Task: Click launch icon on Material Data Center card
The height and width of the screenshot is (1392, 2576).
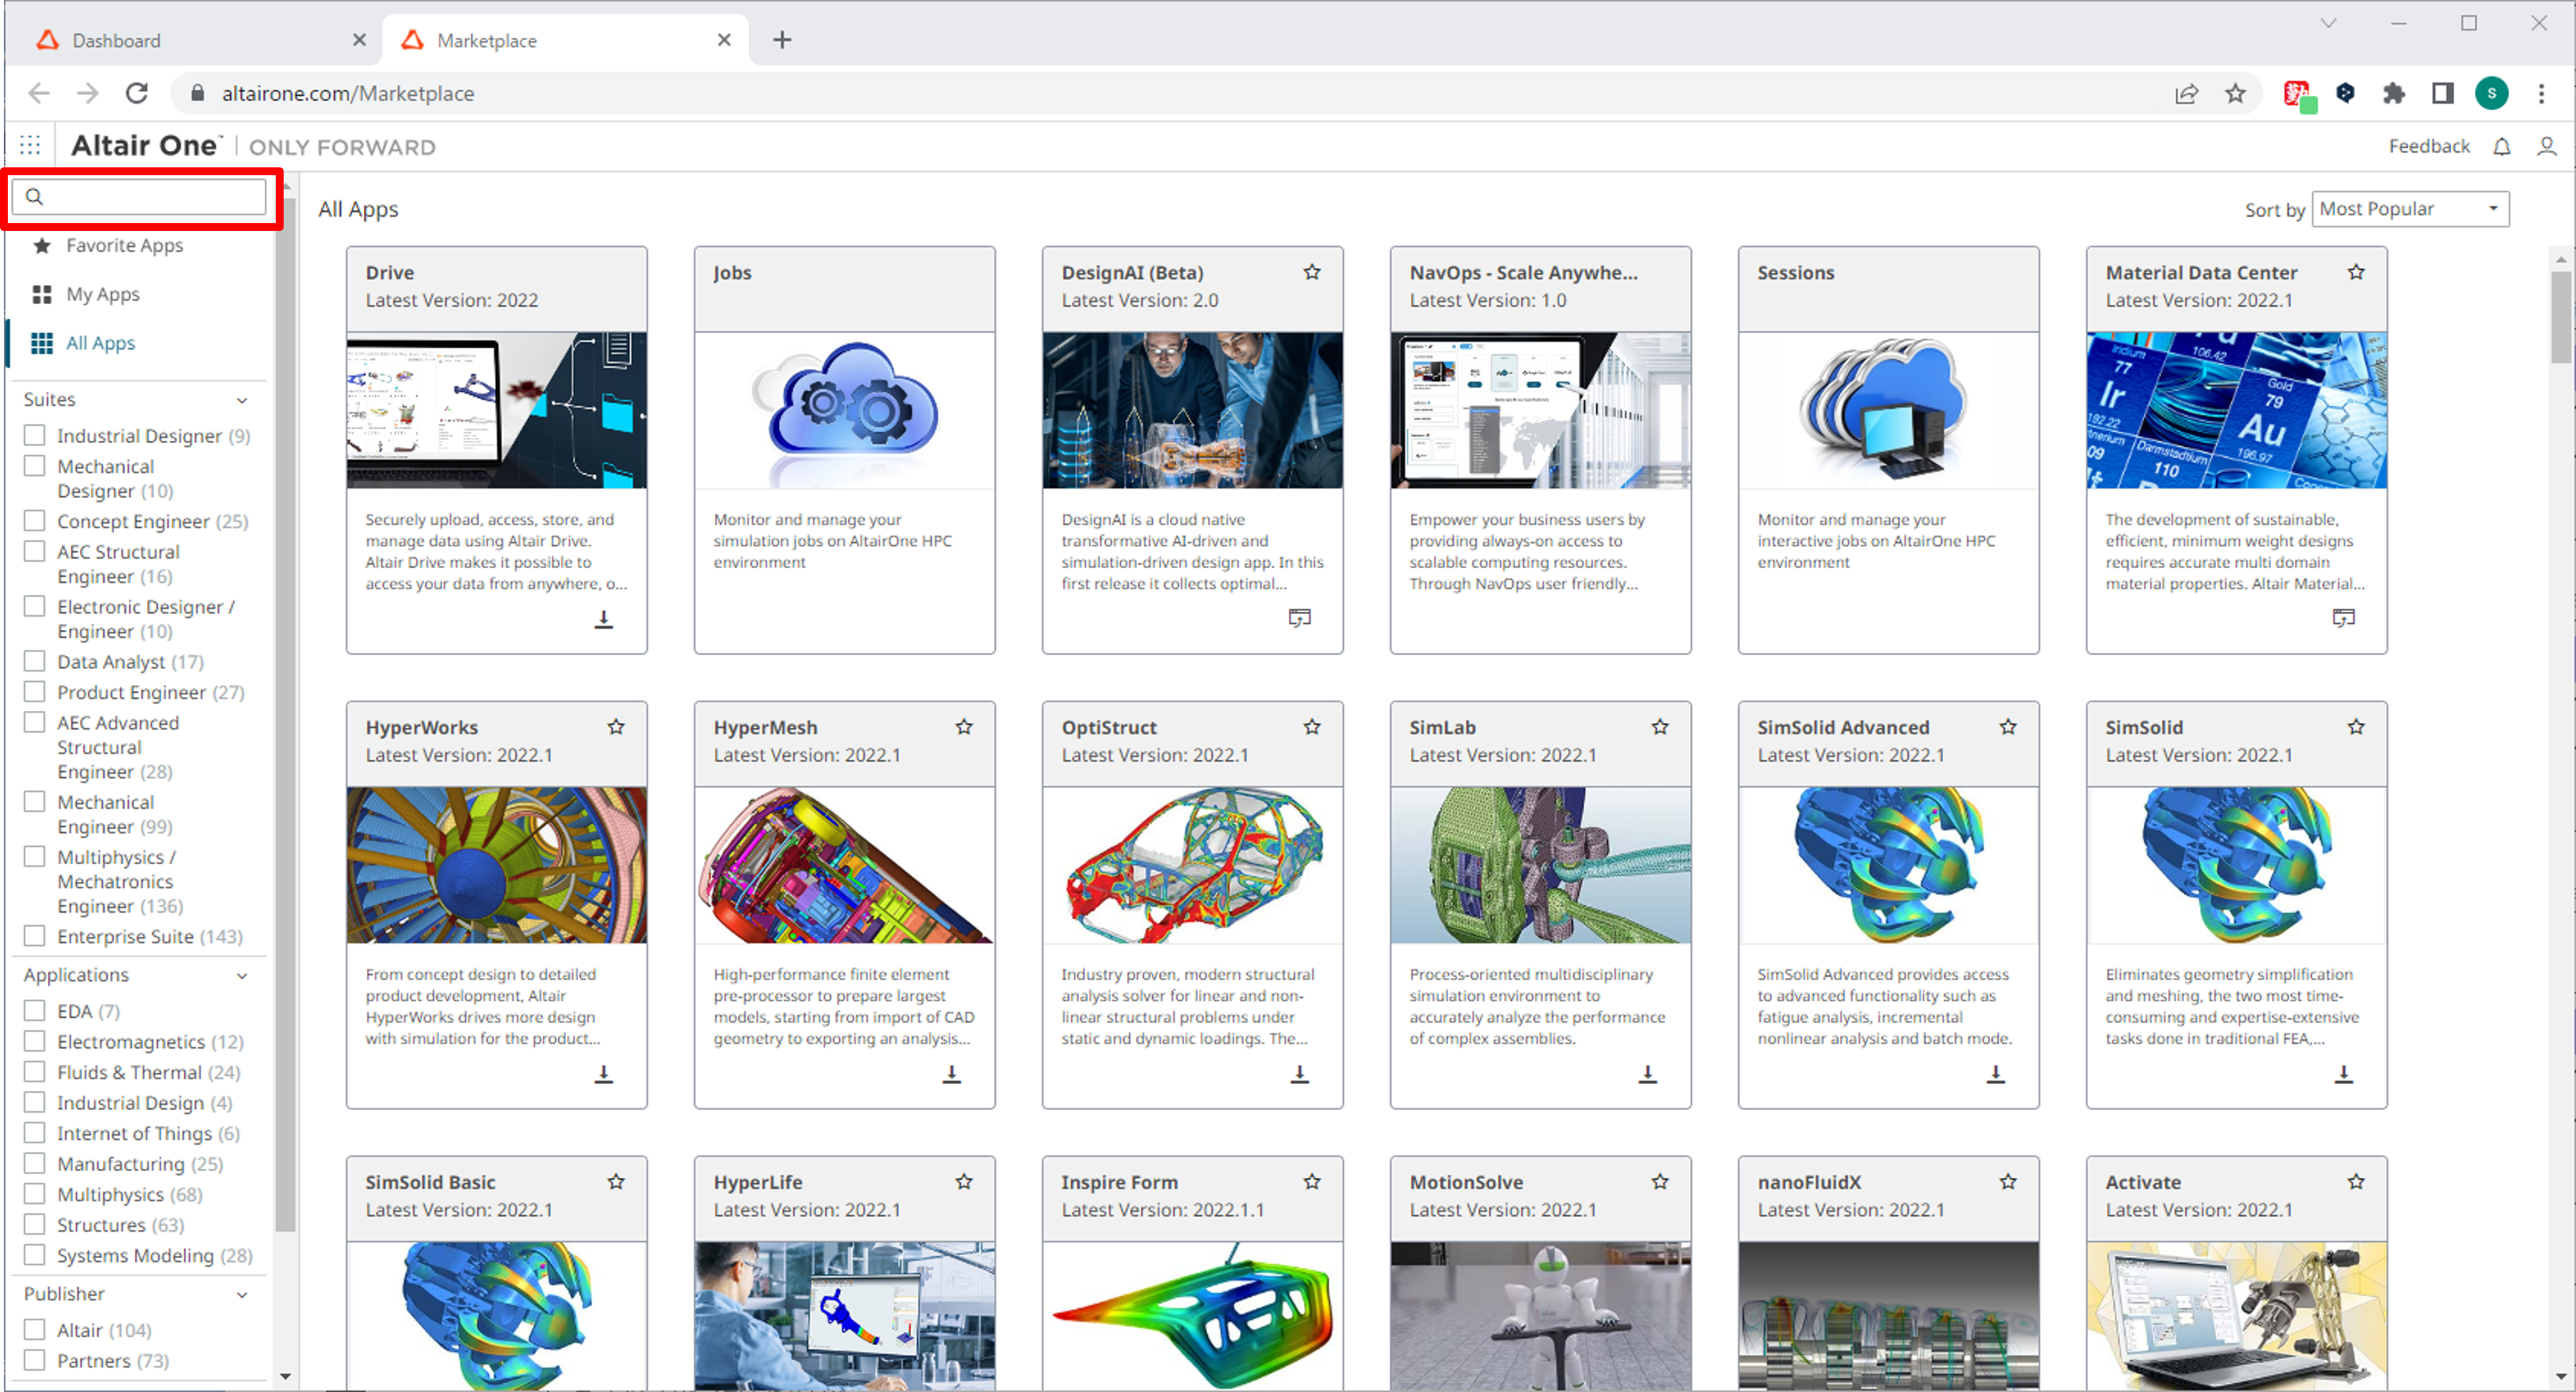Action: pyautogui.click(x=2343, y=617)
